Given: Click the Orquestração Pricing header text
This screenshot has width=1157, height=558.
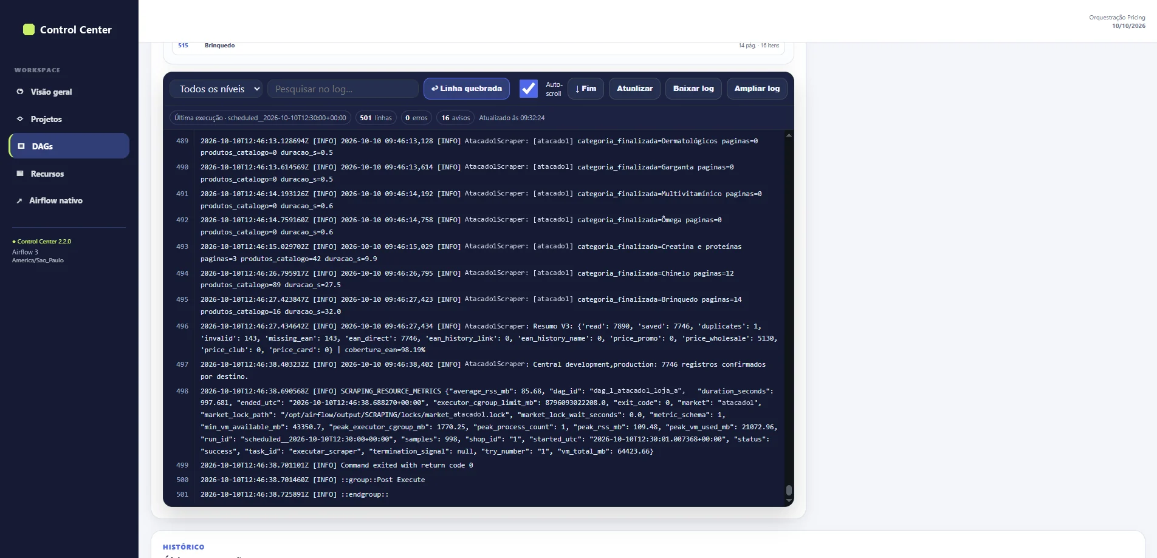Looking at the screenshot, I should click(1117, 18).
